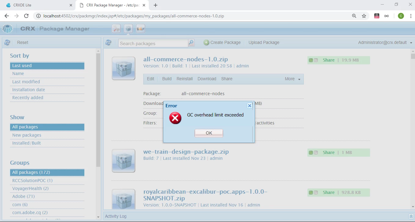Sort packages by Last used

[x=47, y=66]
